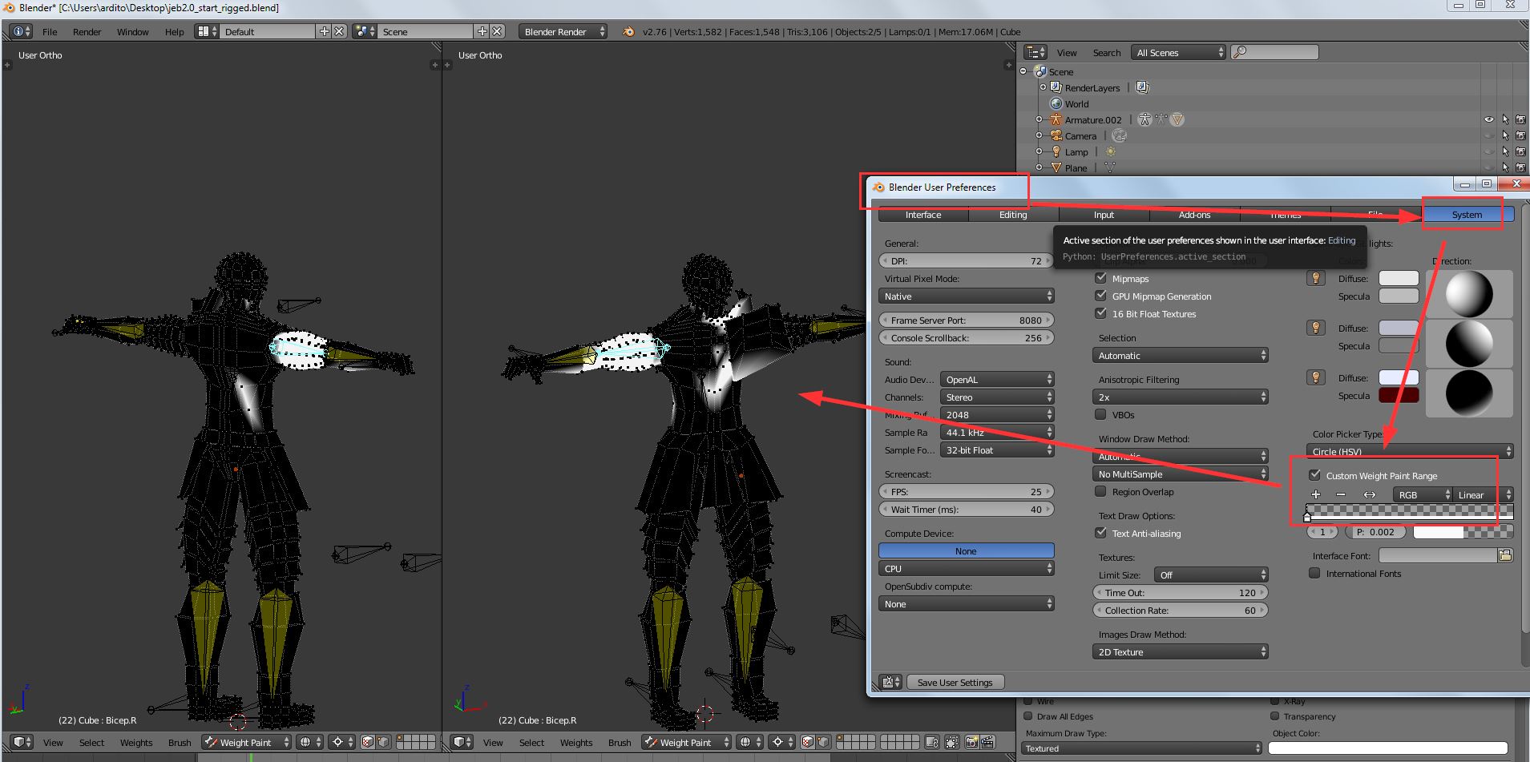The image size is (1530, 762).
Task: Toggle the second solid OpenGL light bulb
Action: (1315, 328)
